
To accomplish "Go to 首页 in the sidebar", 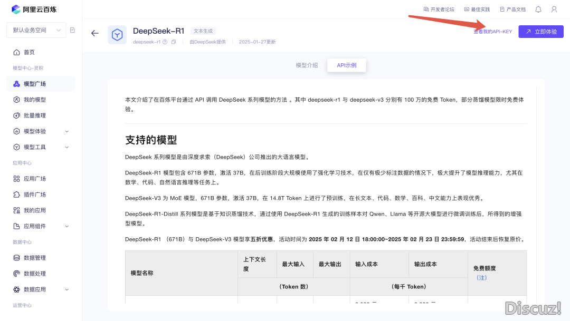I will 29,52.
